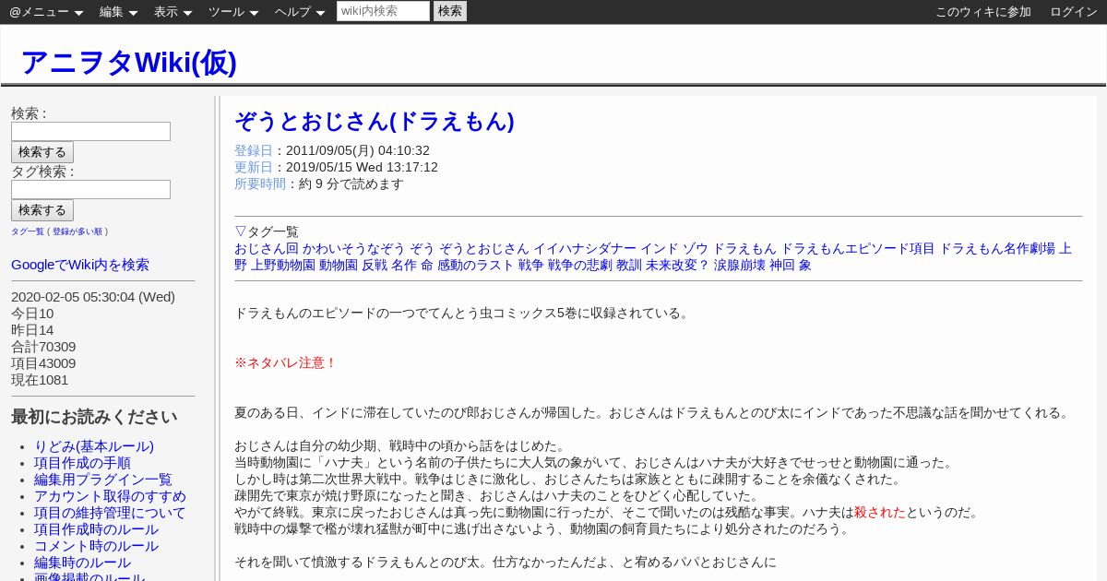Open the small タグ一覧 sidebar link

pyautogui.click(x=28, y=231)
